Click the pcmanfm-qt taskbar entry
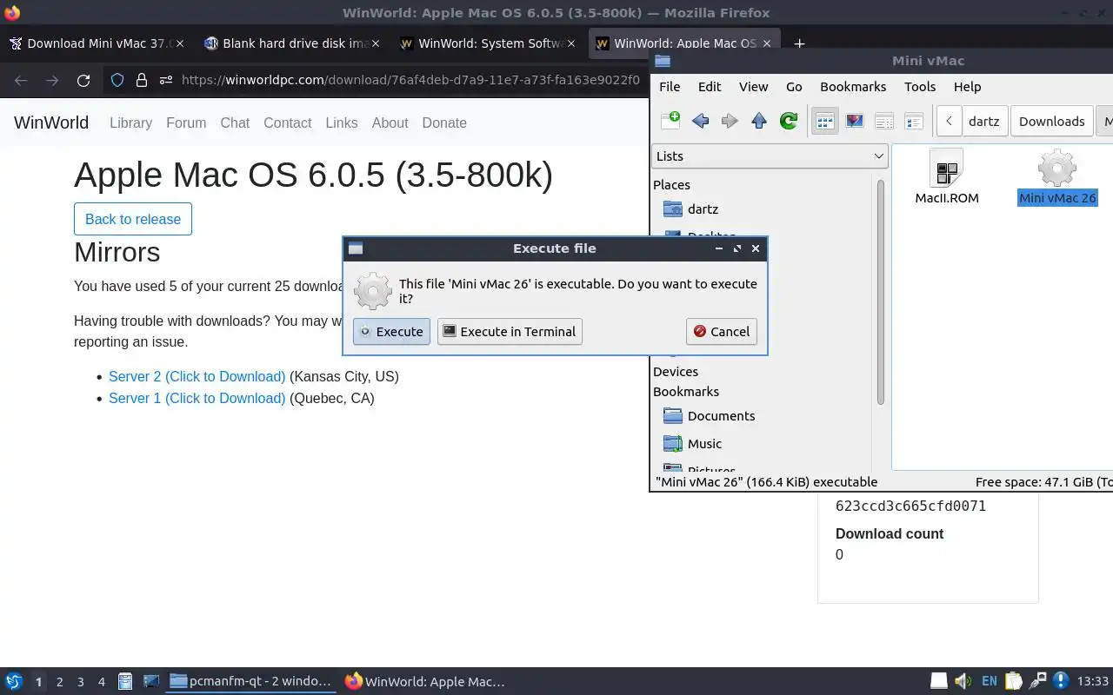Viewport: 1113px width, 695px height. pyautogui.click(x=250, y=681)
